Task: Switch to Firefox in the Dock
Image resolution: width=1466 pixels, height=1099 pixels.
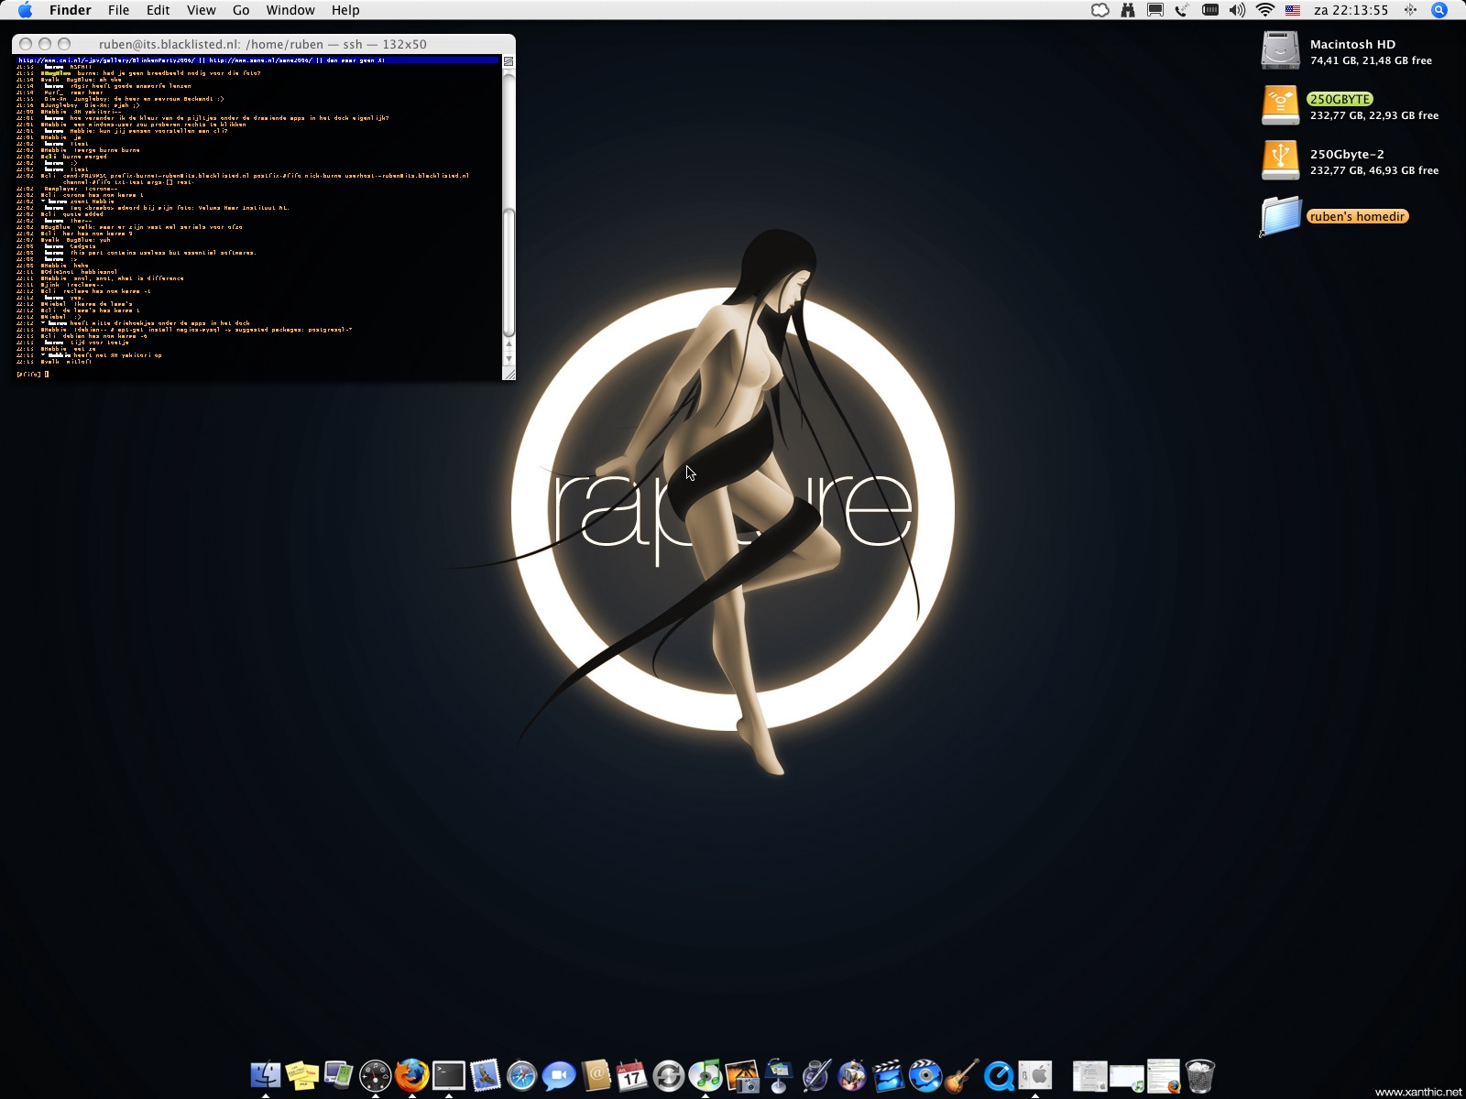Action: 412,1075
